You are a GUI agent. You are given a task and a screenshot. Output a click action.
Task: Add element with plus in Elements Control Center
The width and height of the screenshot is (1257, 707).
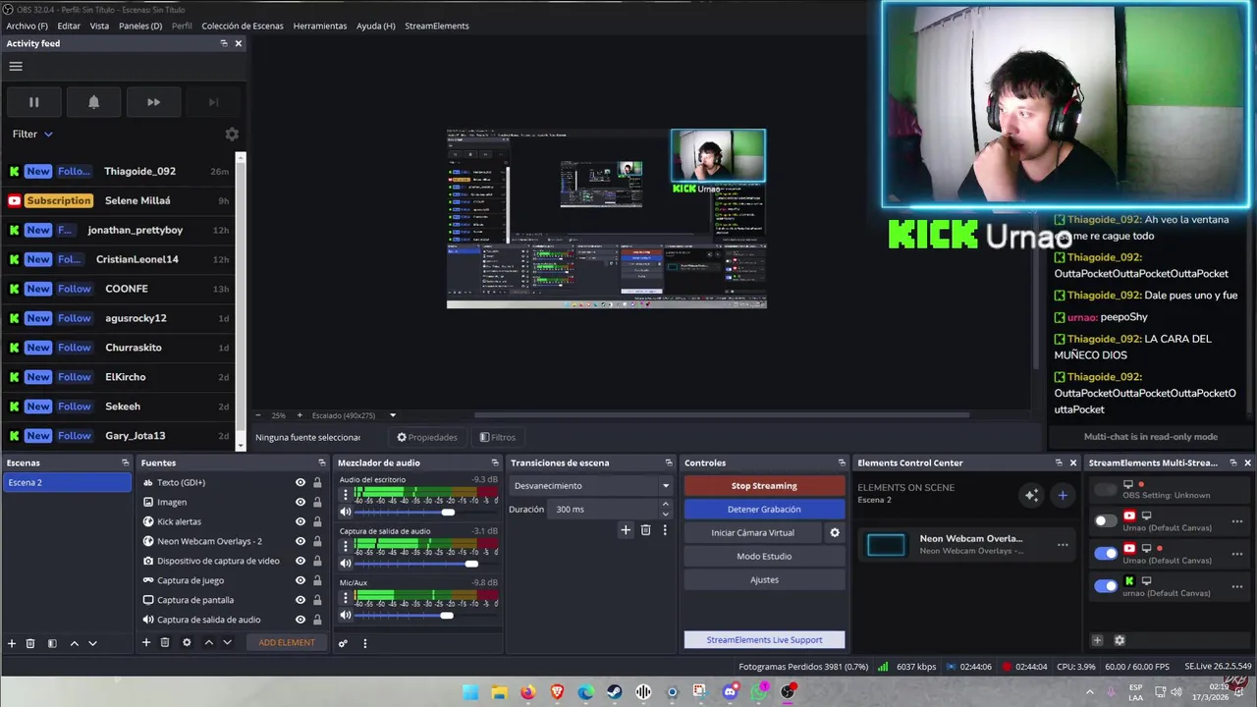coord(1062,495)
